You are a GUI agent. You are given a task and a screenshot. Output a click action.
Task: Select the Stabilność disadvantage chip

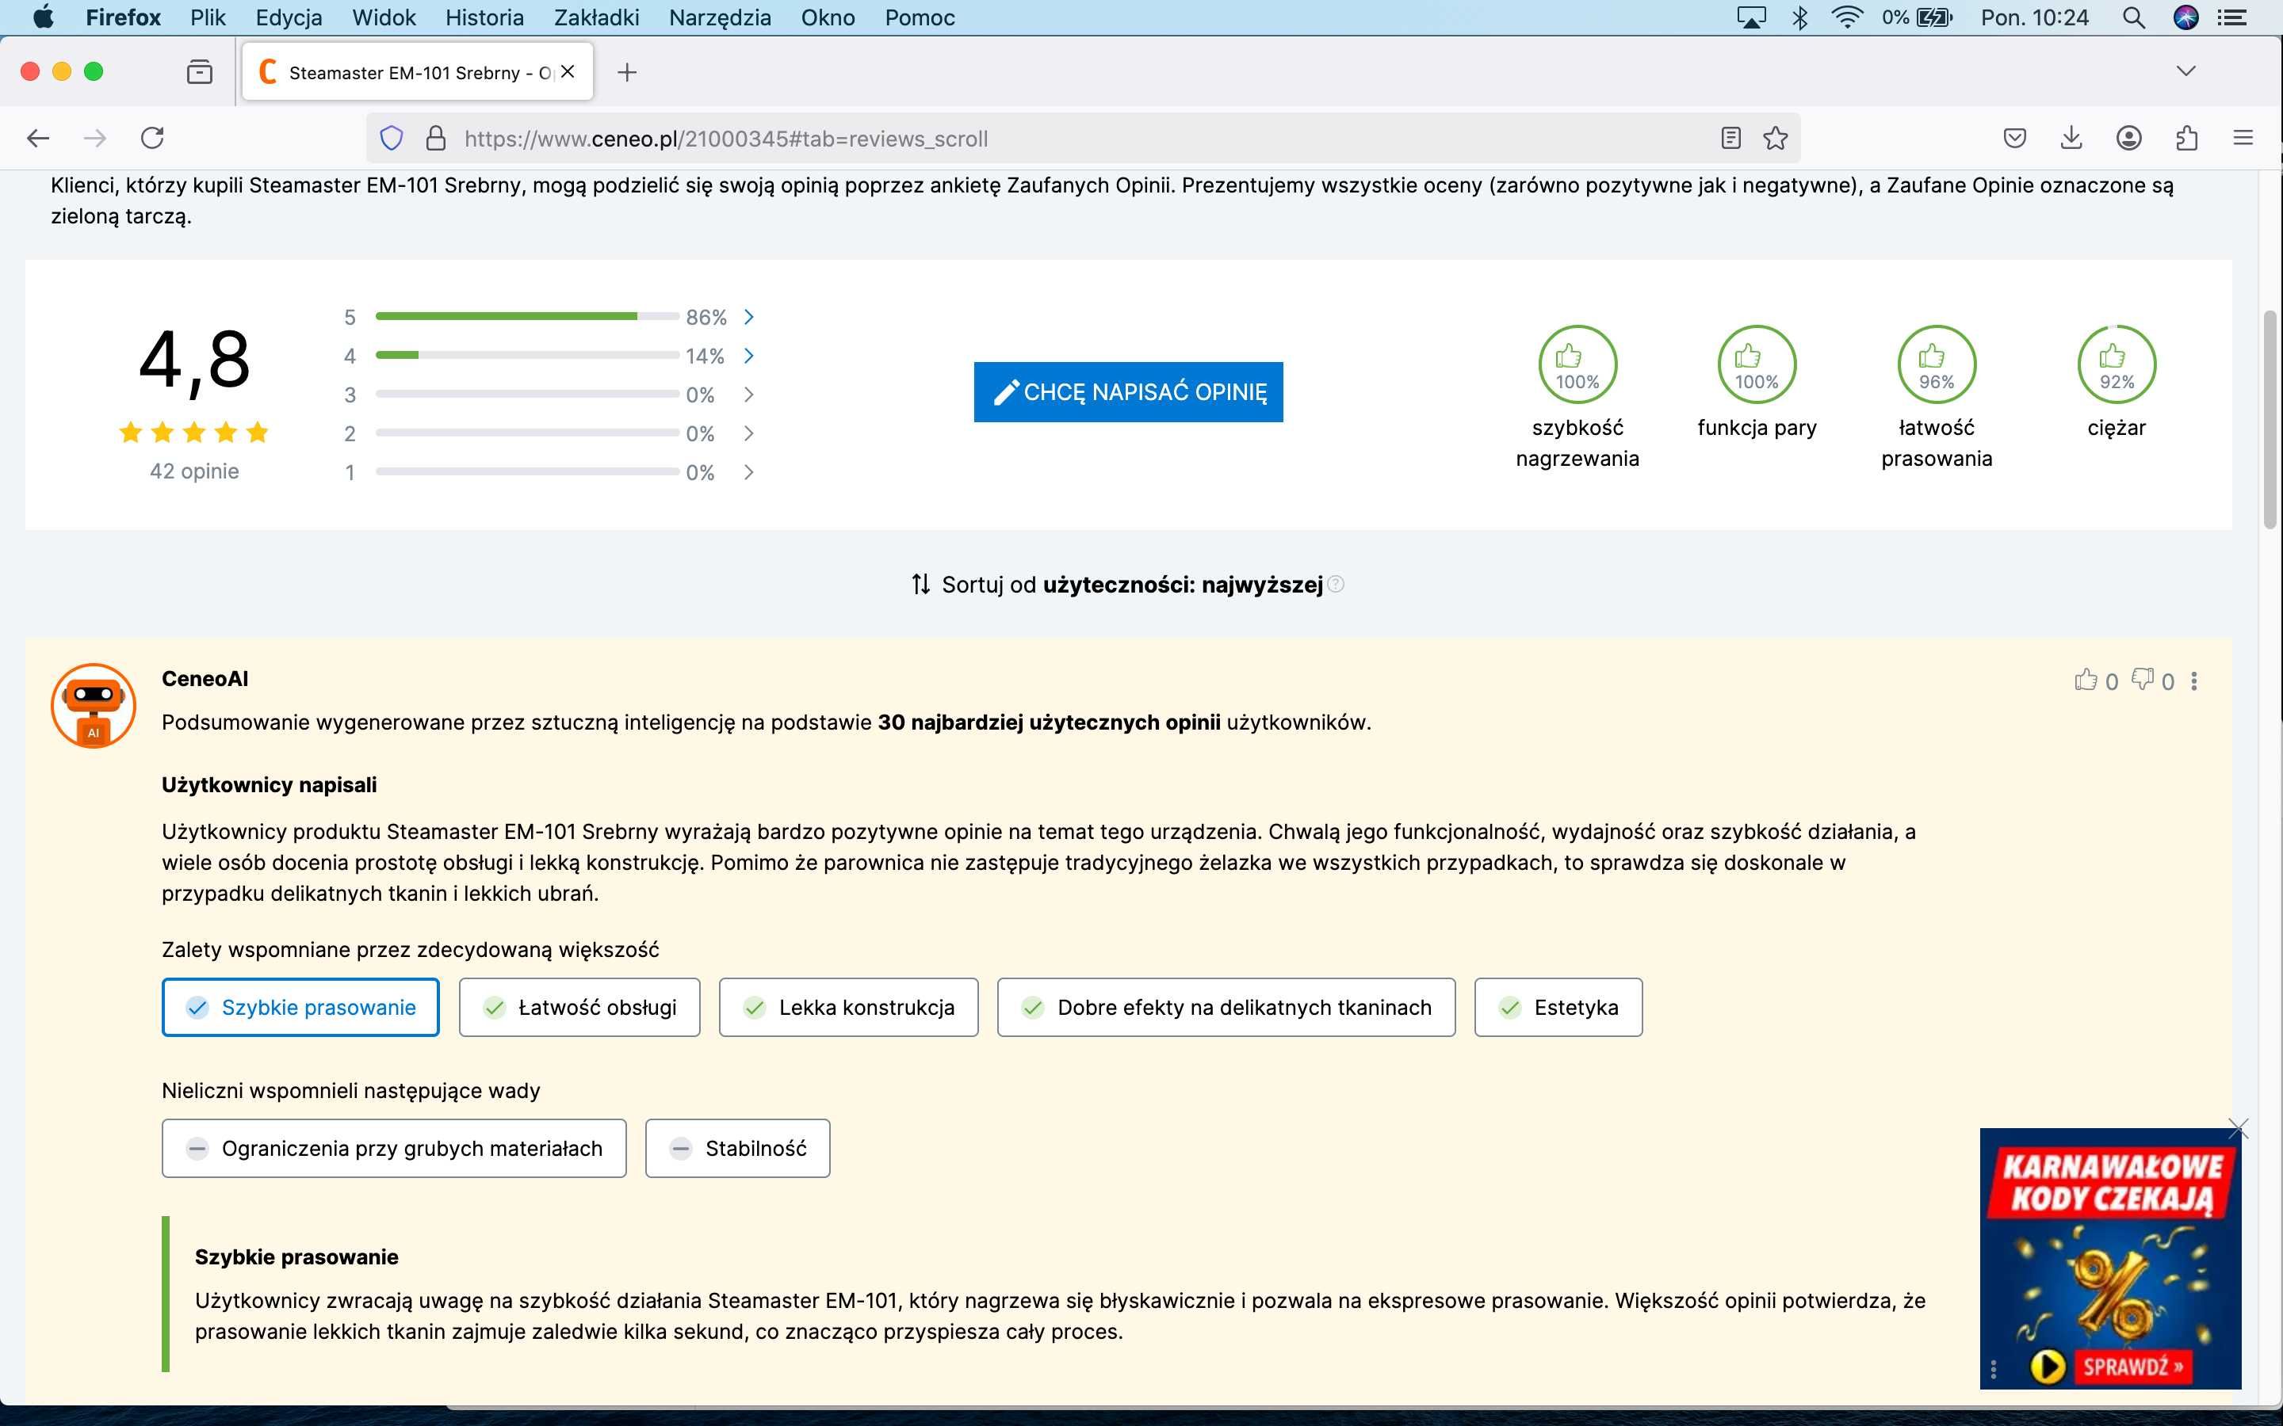click(736, 1148)
